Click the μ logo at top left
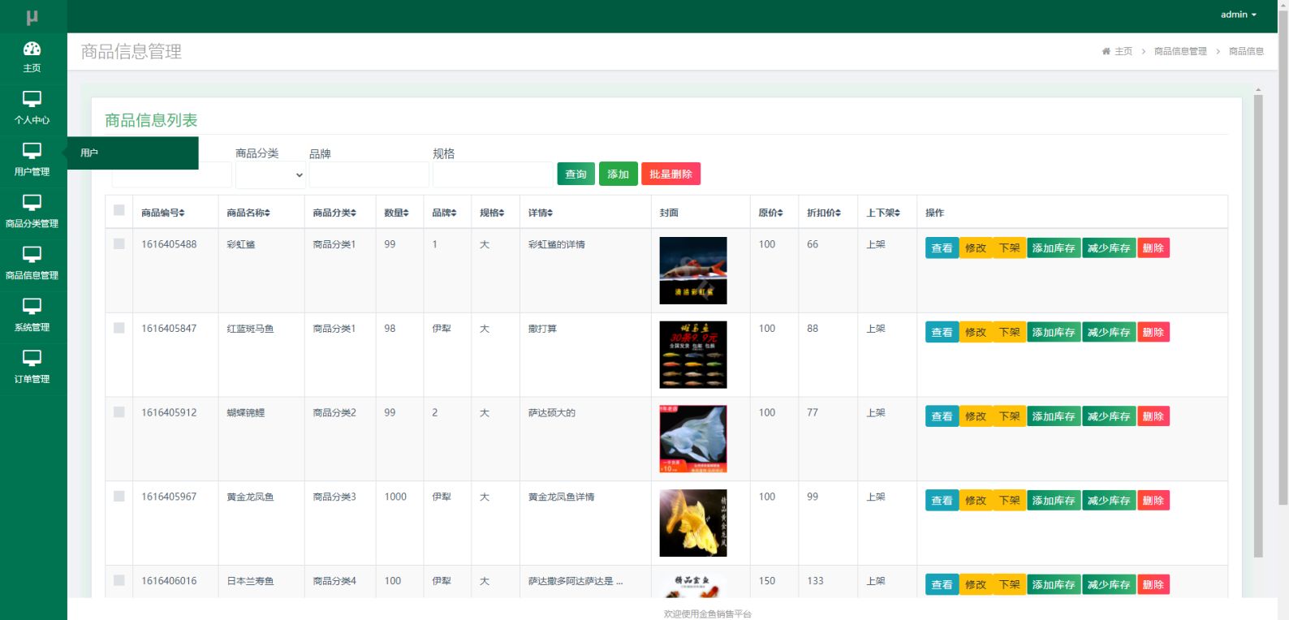The width and height of the screenshot is (1289, 620). click(x=32, y=16)
